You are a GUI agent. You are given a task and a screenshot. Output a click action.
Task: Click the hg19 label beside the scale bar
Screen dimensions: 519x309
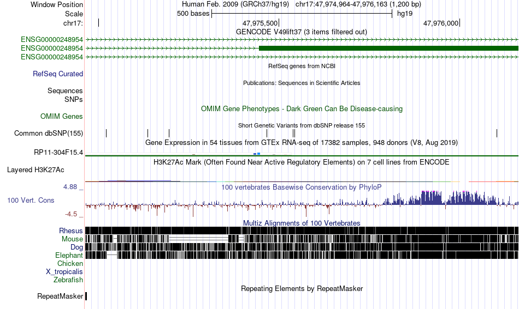[404, 14]
